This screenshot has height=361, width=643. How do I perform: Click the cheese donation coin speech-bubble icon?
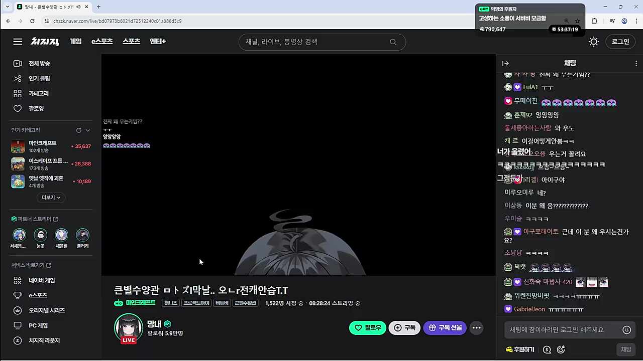point(547,349)
